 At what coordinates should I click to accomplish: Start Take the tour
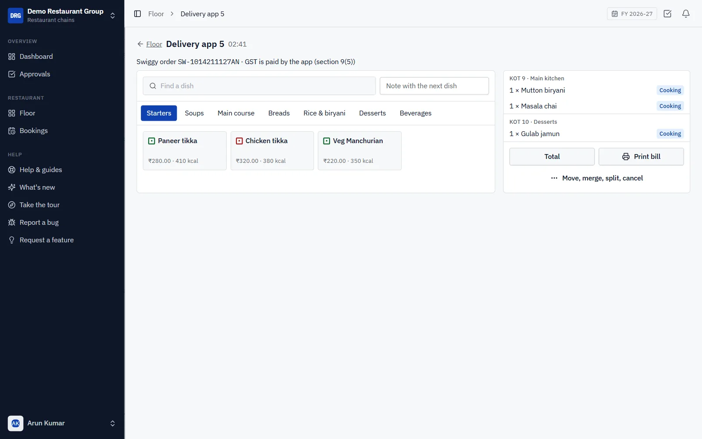(62, 205)
